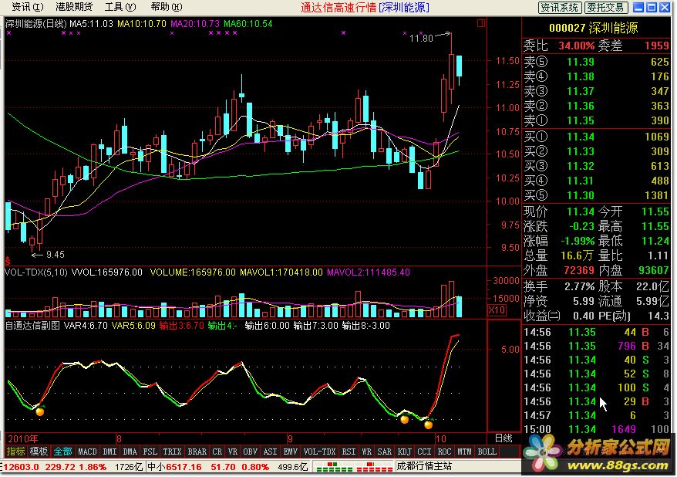Click the red $ icon on the chart
The image size is (677, 477).
8,261
